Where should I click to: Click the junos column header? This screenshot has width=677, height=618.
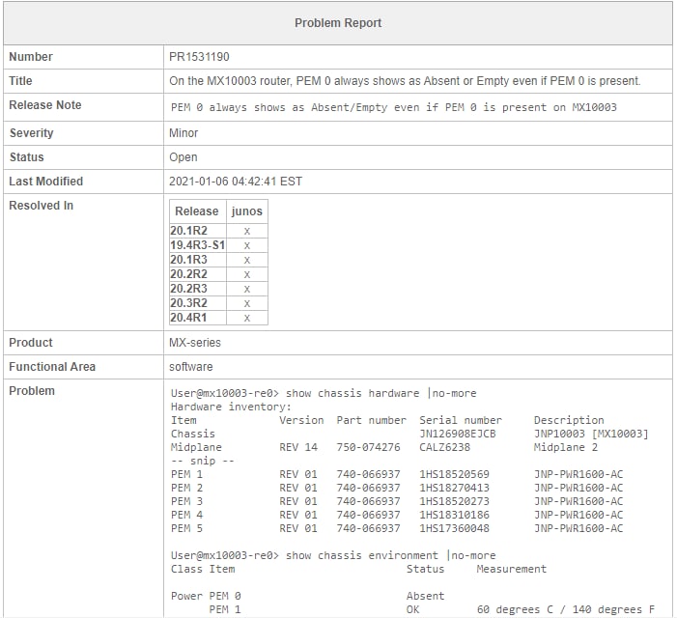click(246, 211)
